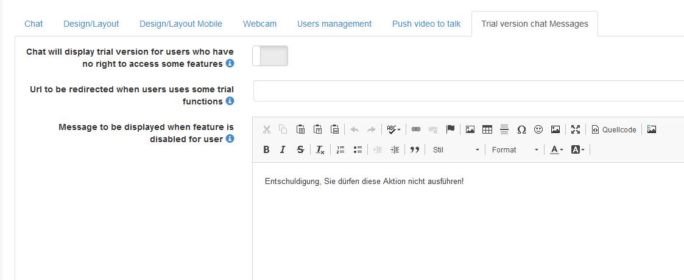Image resolution: width=684 pixels, height=280 pixels.
Task: Insert a special character (Omega)
Action: pos(521,129)
